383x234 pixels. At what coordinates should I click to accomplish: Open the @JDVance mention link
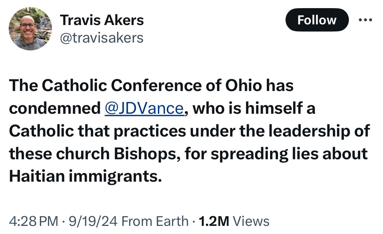[x=144, y=108]
